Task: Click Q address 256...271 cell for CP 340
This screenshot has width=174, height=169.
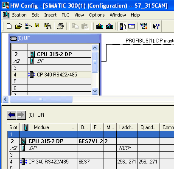Action: [149, 162]
